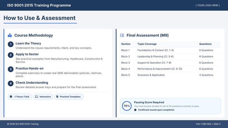
Task: Click the document icon in Practical Templates
Action: (57, 97)
